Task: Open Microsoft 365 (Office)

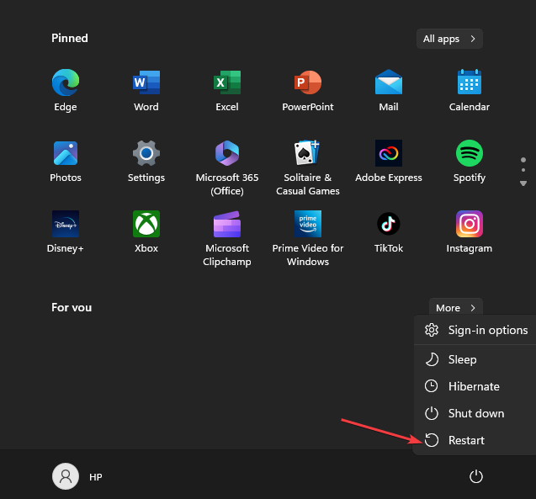Action: [227, 167]
